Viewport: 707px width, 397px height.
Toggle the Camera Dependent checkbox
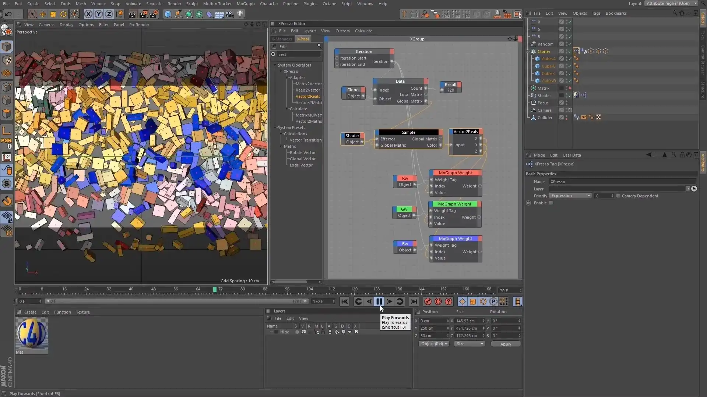coord(619,196)
